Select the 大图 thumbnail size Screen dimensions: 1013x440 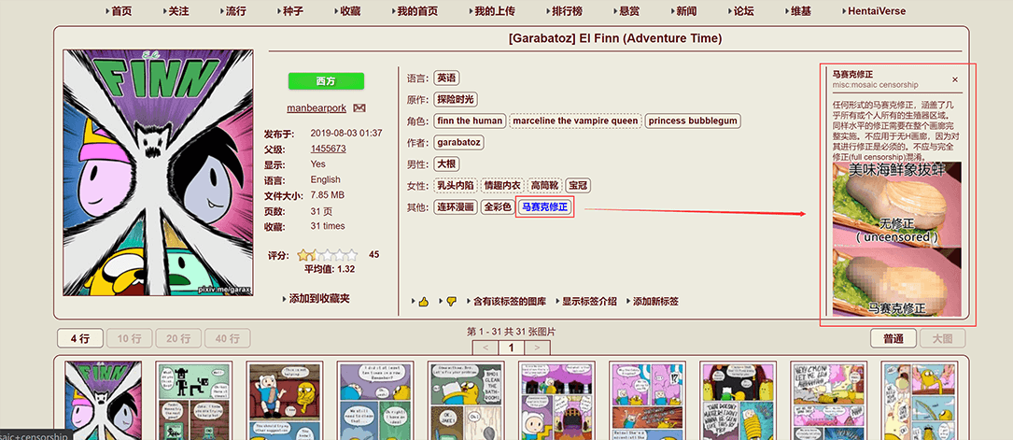pyautogui.click(x=941, y=338)
